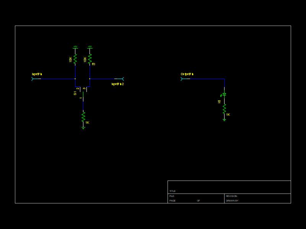Click the ground symbol under the LED branch

pos(224,120)
